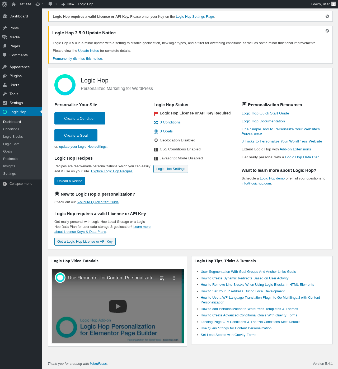The height and width of the screenshot is (369, 338).
Task: Open Logic Hop submenu Settings item
Action: [x=10, y=174]
